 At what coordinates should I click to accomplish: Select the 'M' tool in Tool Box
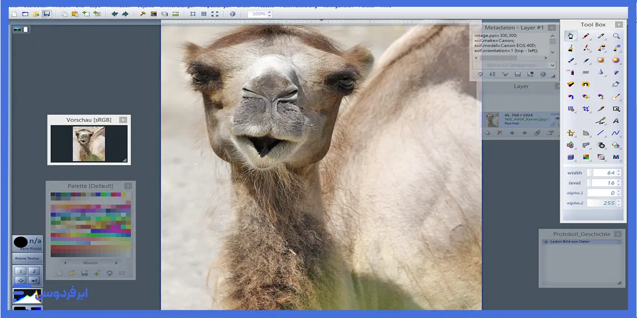point(616,157)
